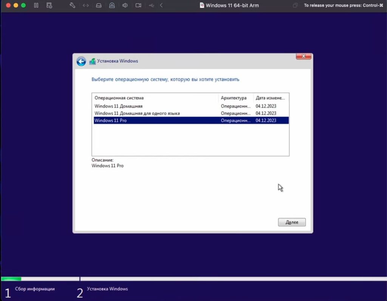Collapse toolbar devices with chevron arrow
Image resolution: width=387 pixels, height=301 pixels.
pos(161,5)
